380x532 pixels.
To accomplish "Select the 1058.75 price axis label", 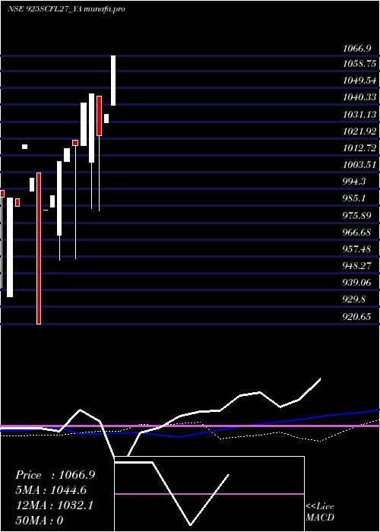I will (359, 64).
